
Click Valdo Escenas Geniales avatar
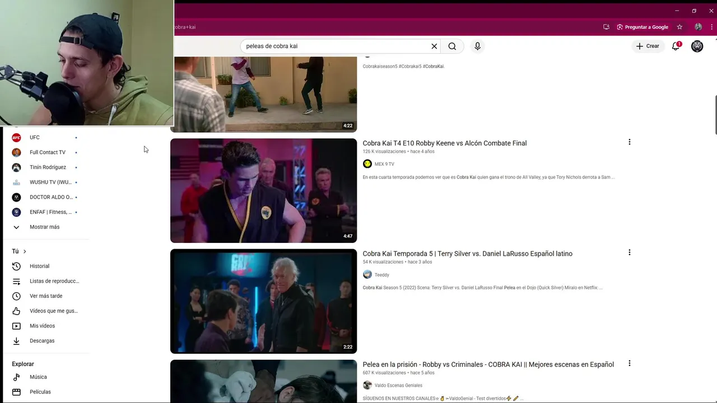click(367, 385)
